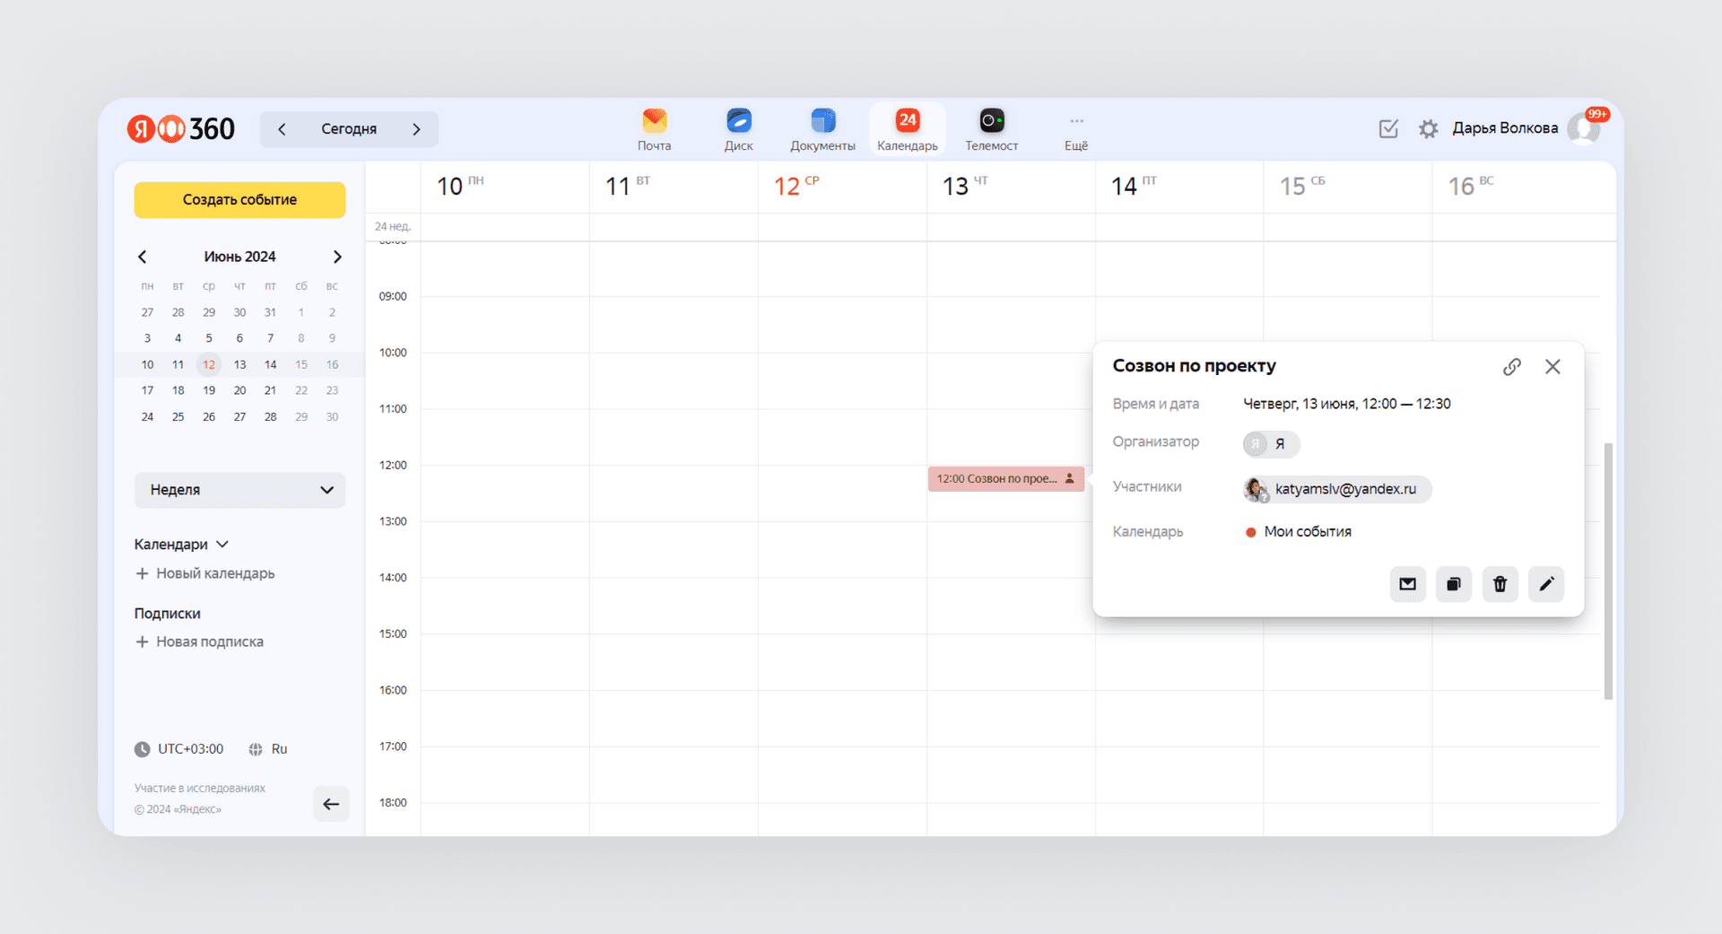This screenshot has width=1722, height=934.
Task: Click participant katyamslv@yandex.ru chip
Action: (x=1336, y=489)
